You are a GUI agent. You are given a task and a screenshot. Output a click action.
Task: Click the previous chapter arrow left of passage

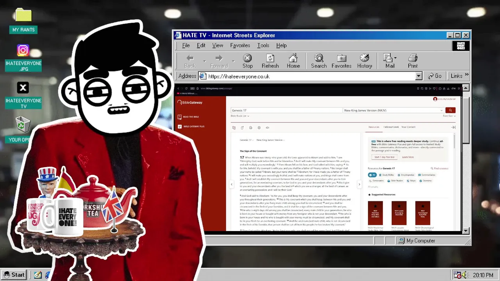[231, 184]
